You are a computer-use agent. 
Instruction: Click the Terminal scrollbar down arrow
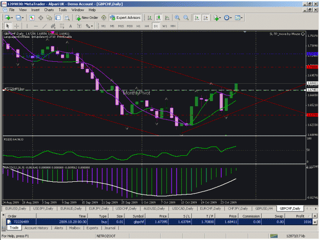point(315,222)
